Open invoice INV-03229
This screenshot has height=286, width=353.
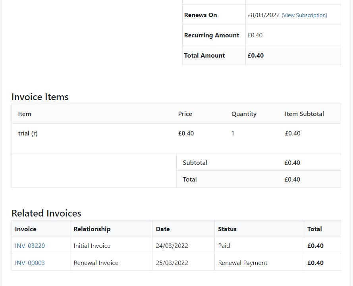click(30, 246)
